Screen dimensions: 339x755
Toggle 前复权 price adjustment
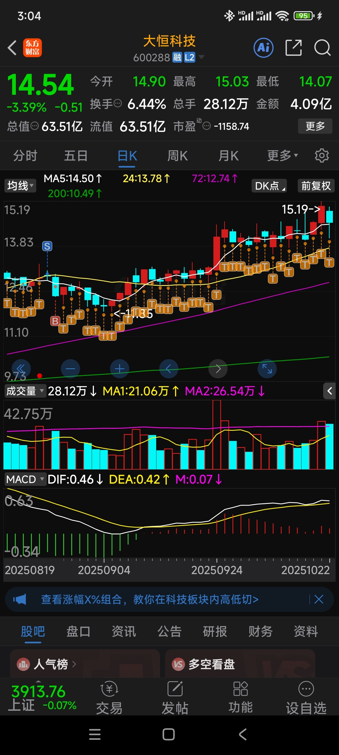[316, 186]
